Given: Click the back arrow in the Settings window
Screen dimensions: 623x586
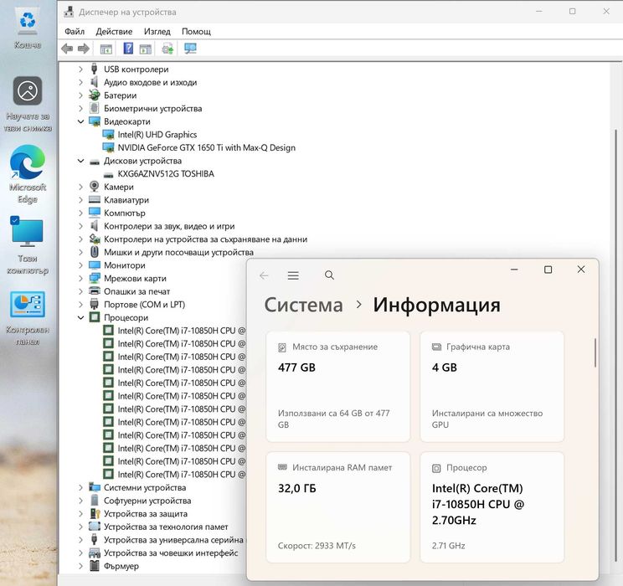Looking at the screenshot, I should (264, 275).
